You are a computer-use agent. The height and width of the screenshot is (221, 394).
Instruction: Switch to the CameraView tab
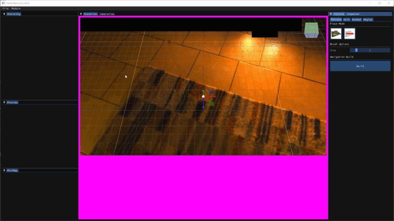[x=107, y=14]
